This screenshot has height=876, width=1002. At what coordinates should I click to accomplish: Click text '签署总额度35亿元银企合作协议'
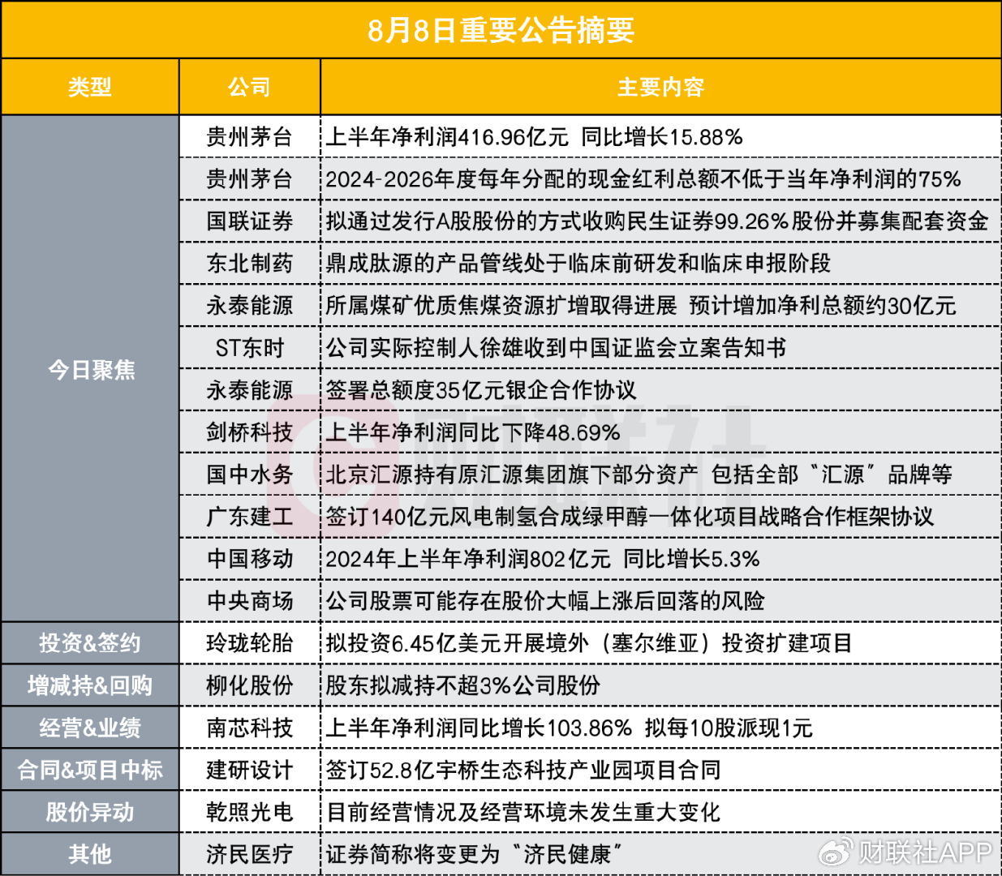click(x=481, y=390)
